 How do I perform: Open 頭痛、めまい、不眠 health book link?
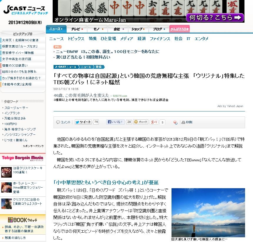24,229
